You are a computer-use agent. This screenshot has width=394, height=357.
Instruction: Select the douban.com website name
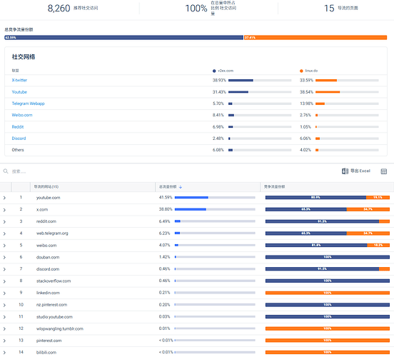(48, 257)
